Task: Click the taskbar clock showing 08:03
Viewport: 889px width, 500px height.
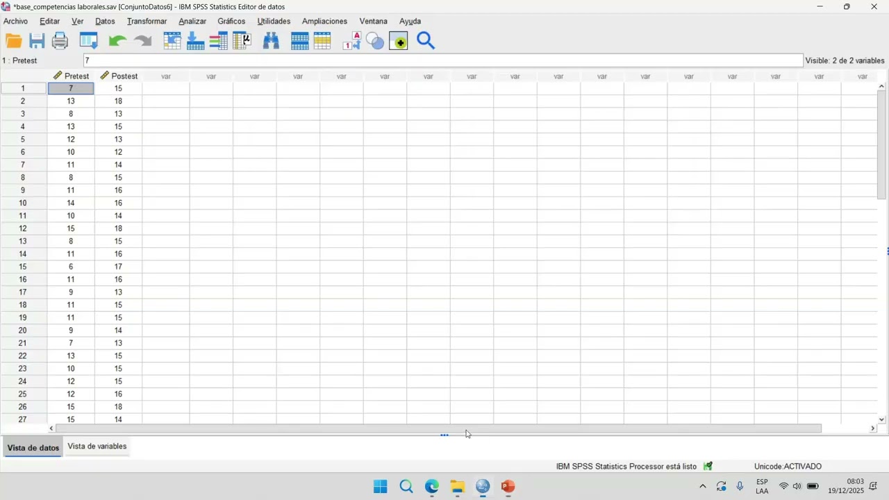Action: tap(846, 486)
